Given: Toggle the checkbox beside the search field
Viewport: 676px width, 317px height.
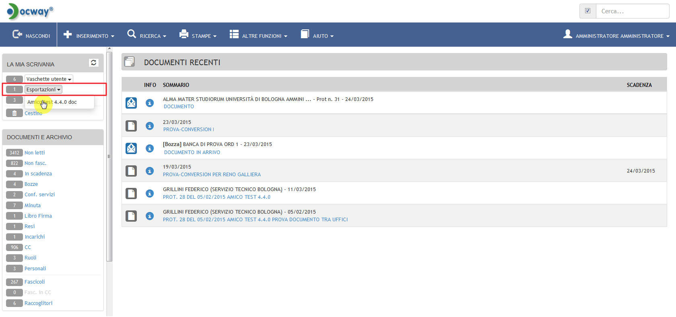Looking at the screenshot, I should point(587,11).
